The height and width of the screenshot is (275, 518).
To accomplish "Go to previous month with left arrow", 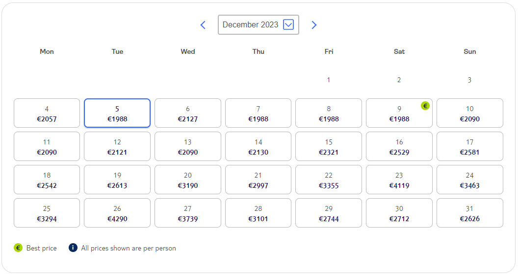I will click(203, 25).
